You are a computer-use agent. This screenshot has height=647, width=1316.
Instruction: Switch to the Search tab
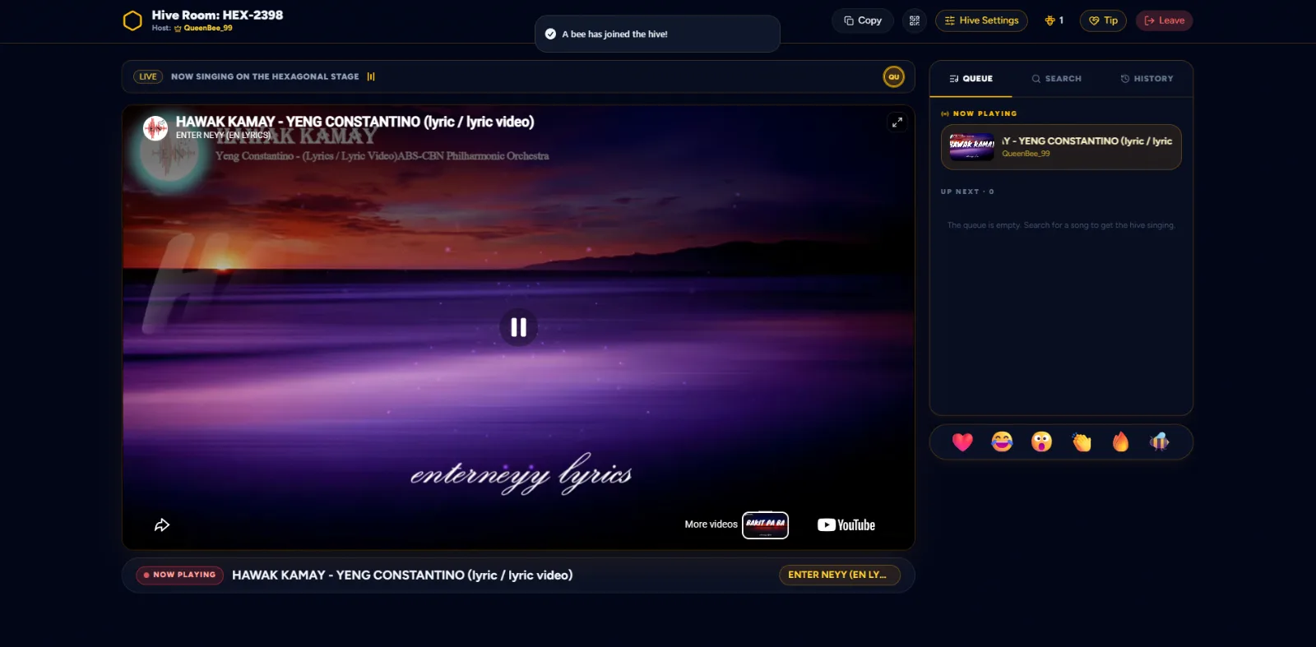pos(1057,79)
